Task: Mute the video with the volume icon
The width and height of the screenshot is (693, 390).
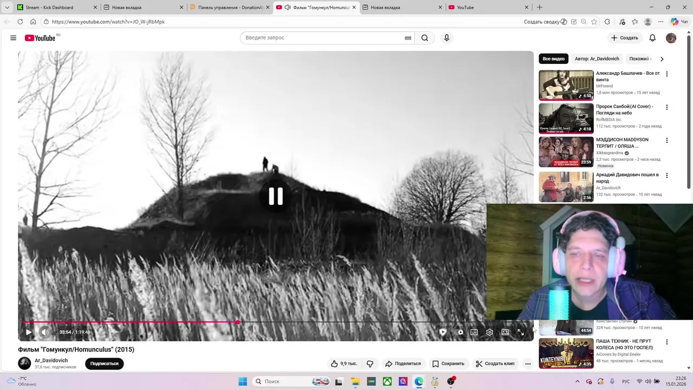Action: click(45, 332)
